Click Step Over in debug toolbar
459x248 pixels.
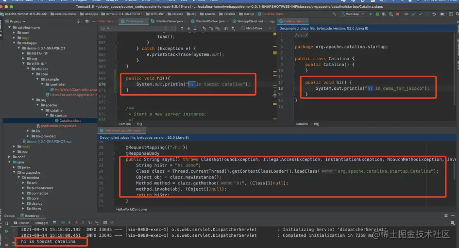63,223
